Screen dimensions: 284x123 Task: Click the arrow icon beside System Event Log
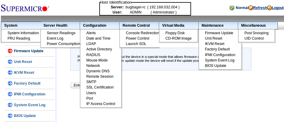(9, 105)
